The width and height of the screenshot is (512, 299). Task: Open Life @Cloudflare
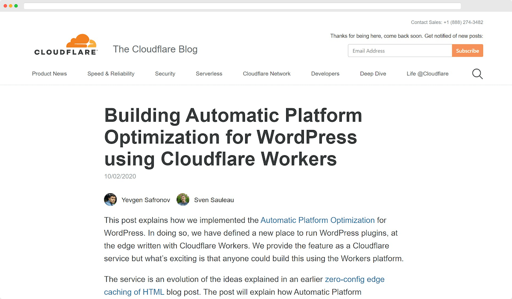tap(428, 74)
